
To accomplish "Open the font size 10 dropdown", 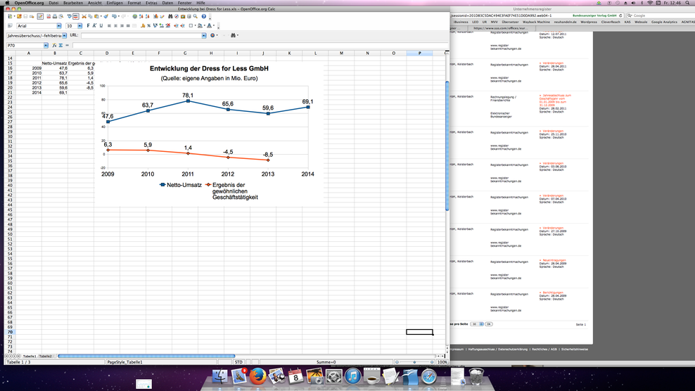I will pos(79,26).
